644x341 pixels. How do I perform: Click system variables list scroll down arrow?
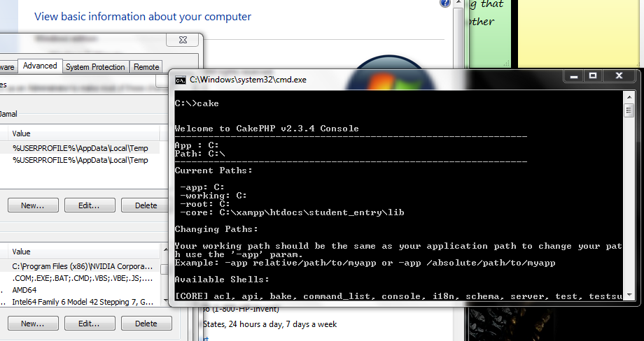click(165, 301)
